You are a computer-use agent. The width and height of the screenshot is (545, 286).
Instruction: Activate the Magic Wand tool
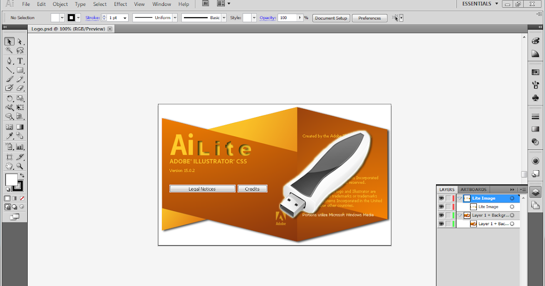pyautogui.click(x=10, y=49)
